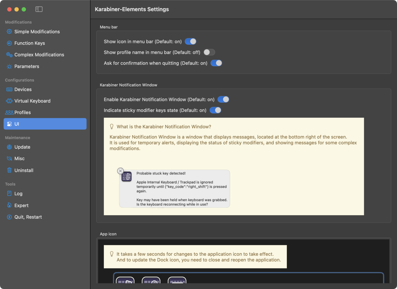This screenshot has width=397, height=289.
Task: Click the 'Menu bar' section label
Action: [x=109, y=27]
